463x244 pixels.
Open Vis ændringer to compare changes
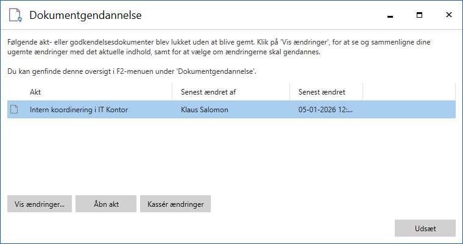click(x=40, y=204)
